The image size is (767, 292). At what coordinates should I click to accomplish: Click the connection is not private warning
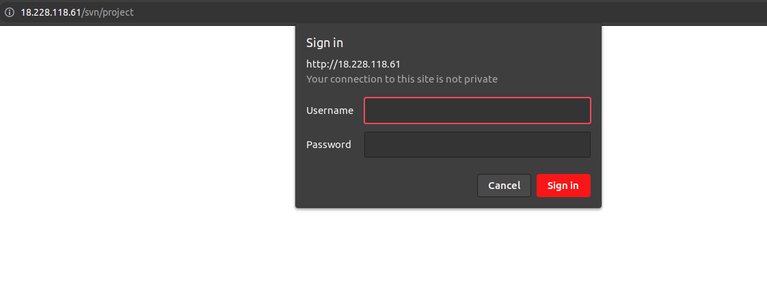pyautogui.click(x=401, y=78)
